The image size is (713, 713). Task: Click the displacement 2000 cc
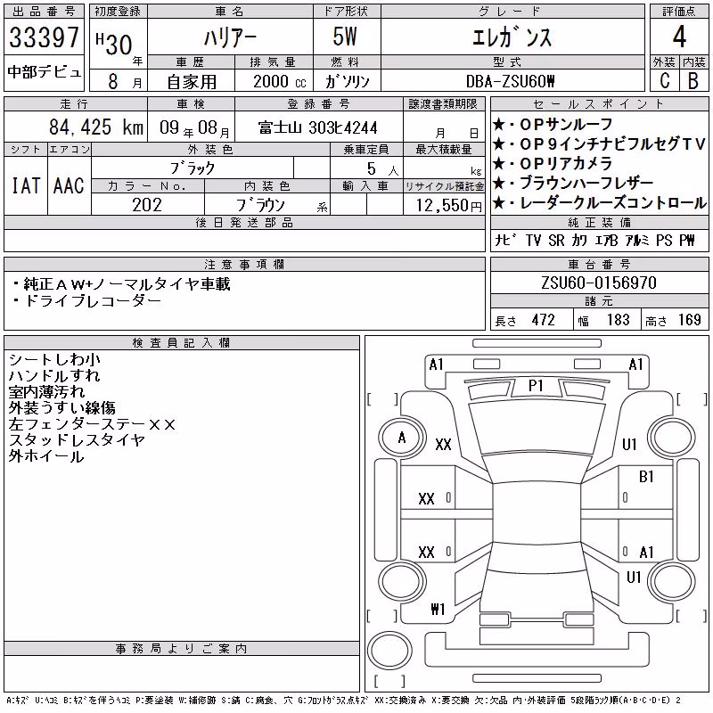point(279,81)
